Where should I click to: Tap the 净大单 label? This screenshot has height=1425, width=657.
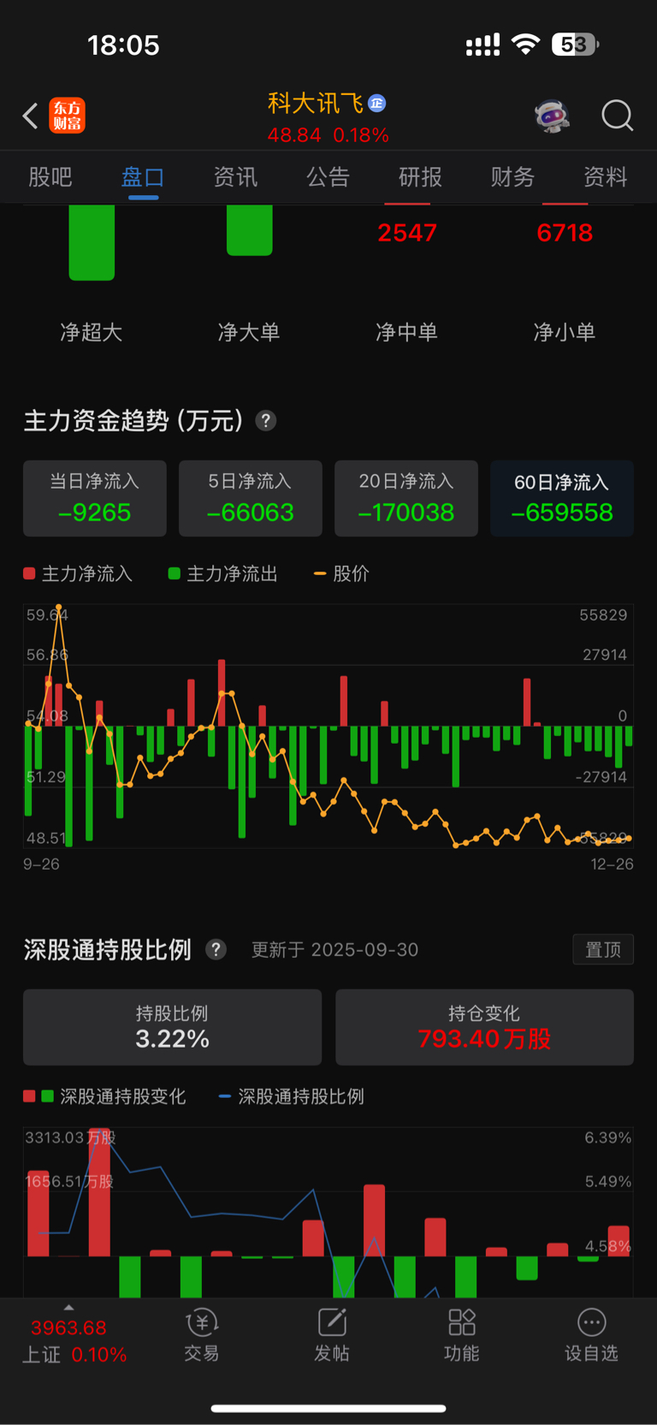click(249, 332)
